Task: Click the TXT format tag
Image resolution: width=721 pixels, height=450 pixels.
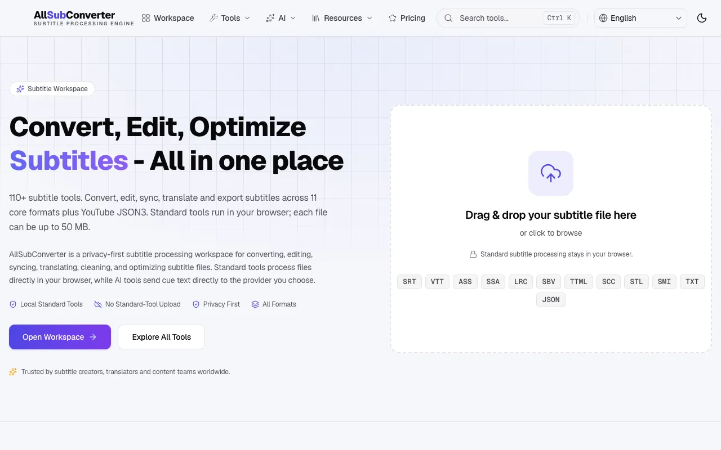Action: click(692, 282)
